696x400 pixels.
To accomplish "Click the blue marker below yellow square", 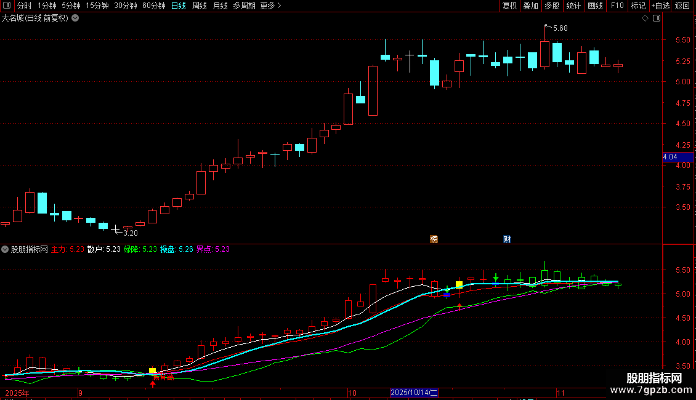I will [447, 294].
